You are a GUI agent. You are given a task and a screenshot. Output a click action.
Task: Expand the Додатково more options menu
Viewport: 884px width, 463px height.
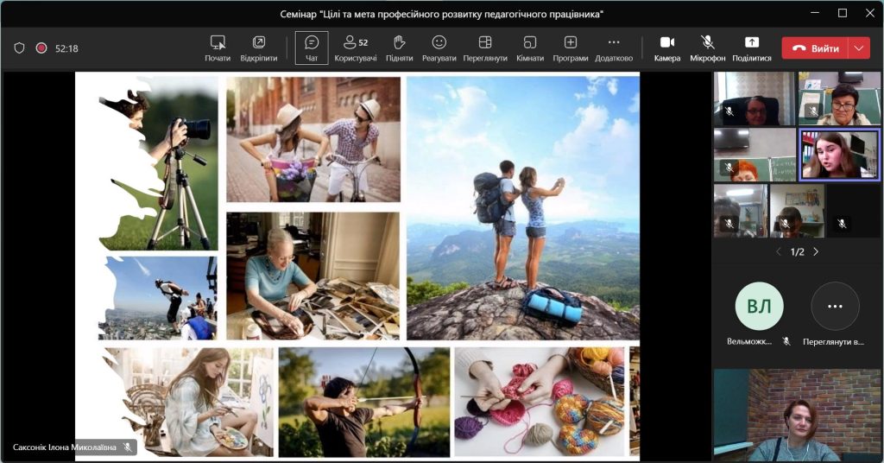point(614,48)
